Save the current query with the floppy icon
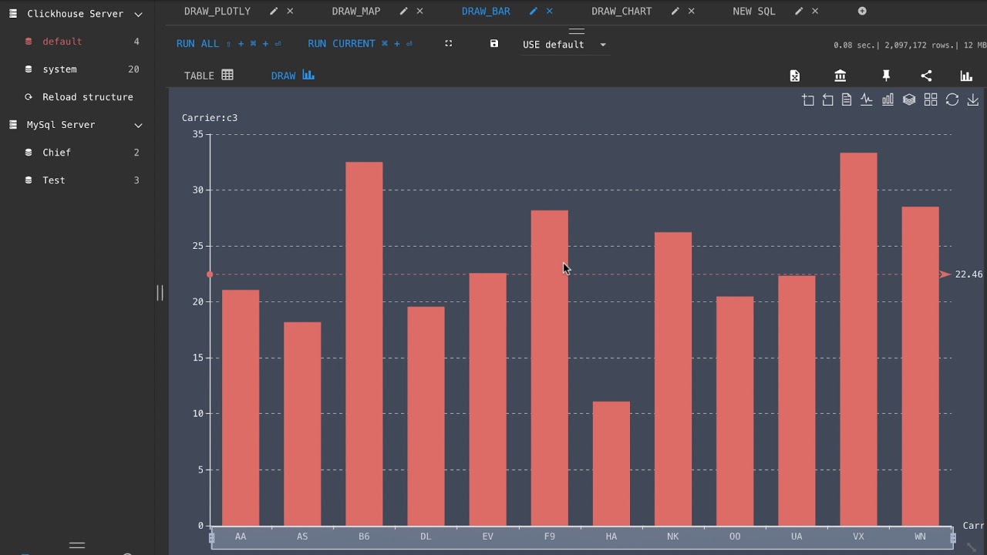The image size is (987, 555). click(494, 44)
